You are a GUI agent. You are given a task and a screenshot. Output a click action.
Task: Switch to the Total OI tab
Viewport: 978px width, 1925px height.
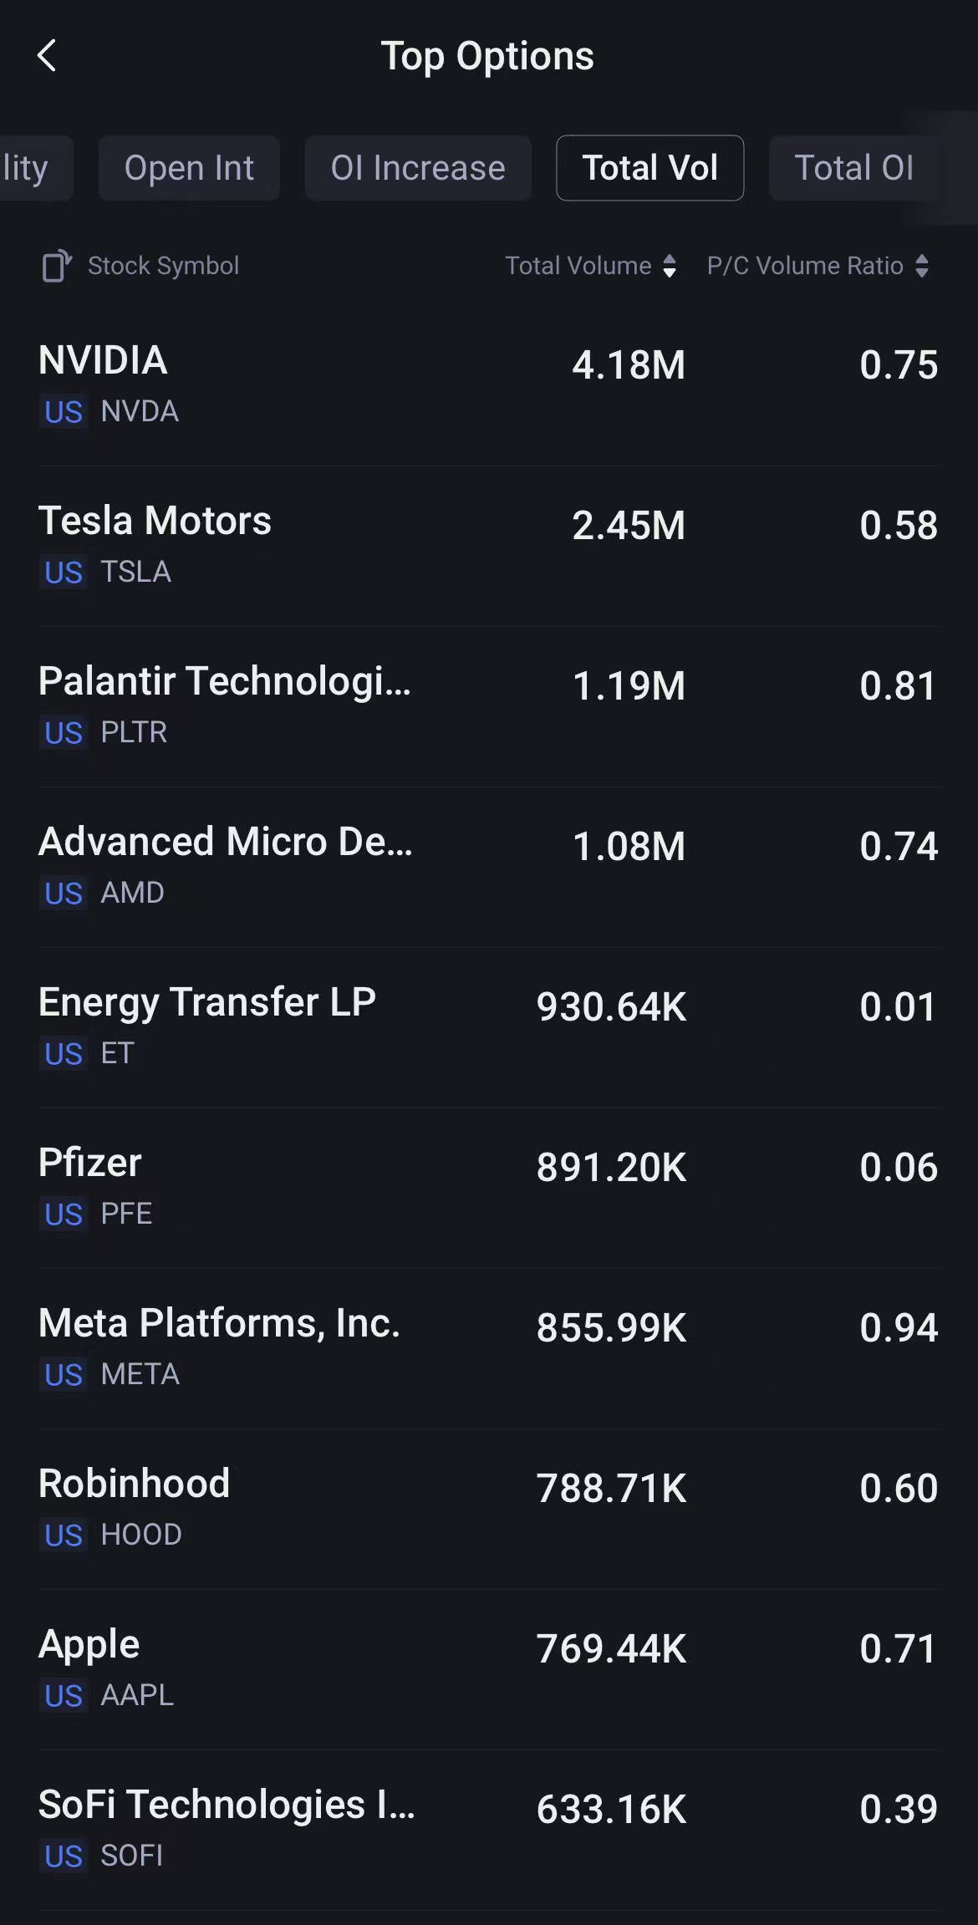click(853, 168)
